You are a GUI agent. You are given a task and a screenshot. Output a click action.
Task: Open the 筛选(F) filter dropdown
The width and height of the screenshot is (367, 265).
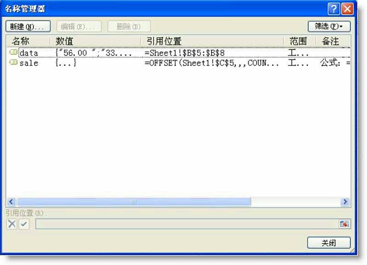(329, 26)
